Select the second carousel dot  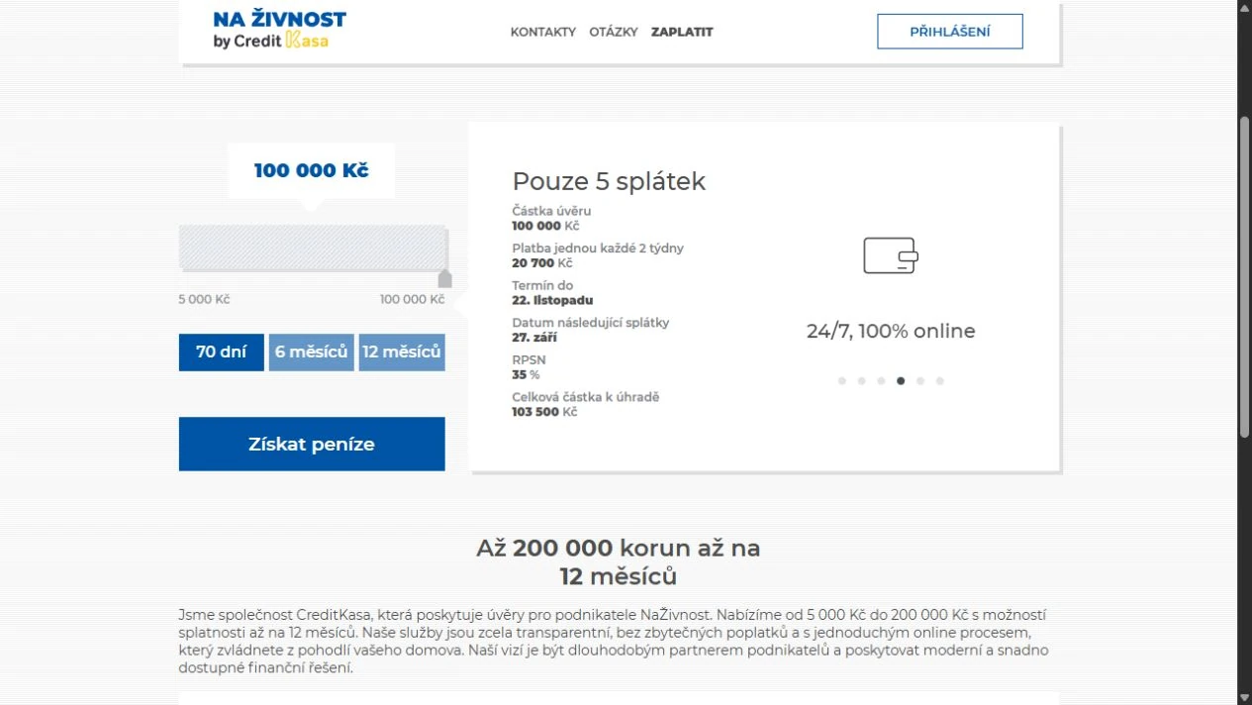click(x=861, y=381)
